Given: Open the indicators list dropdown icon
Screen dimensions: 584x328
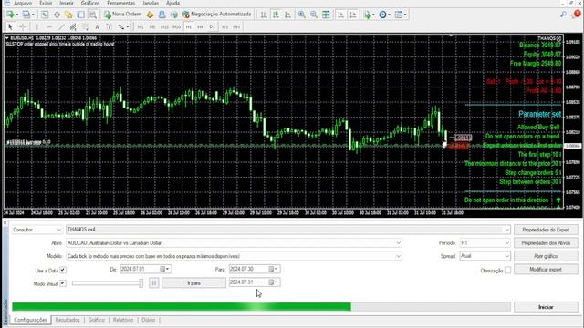Looking at the screenshot, I should (370, 15).
